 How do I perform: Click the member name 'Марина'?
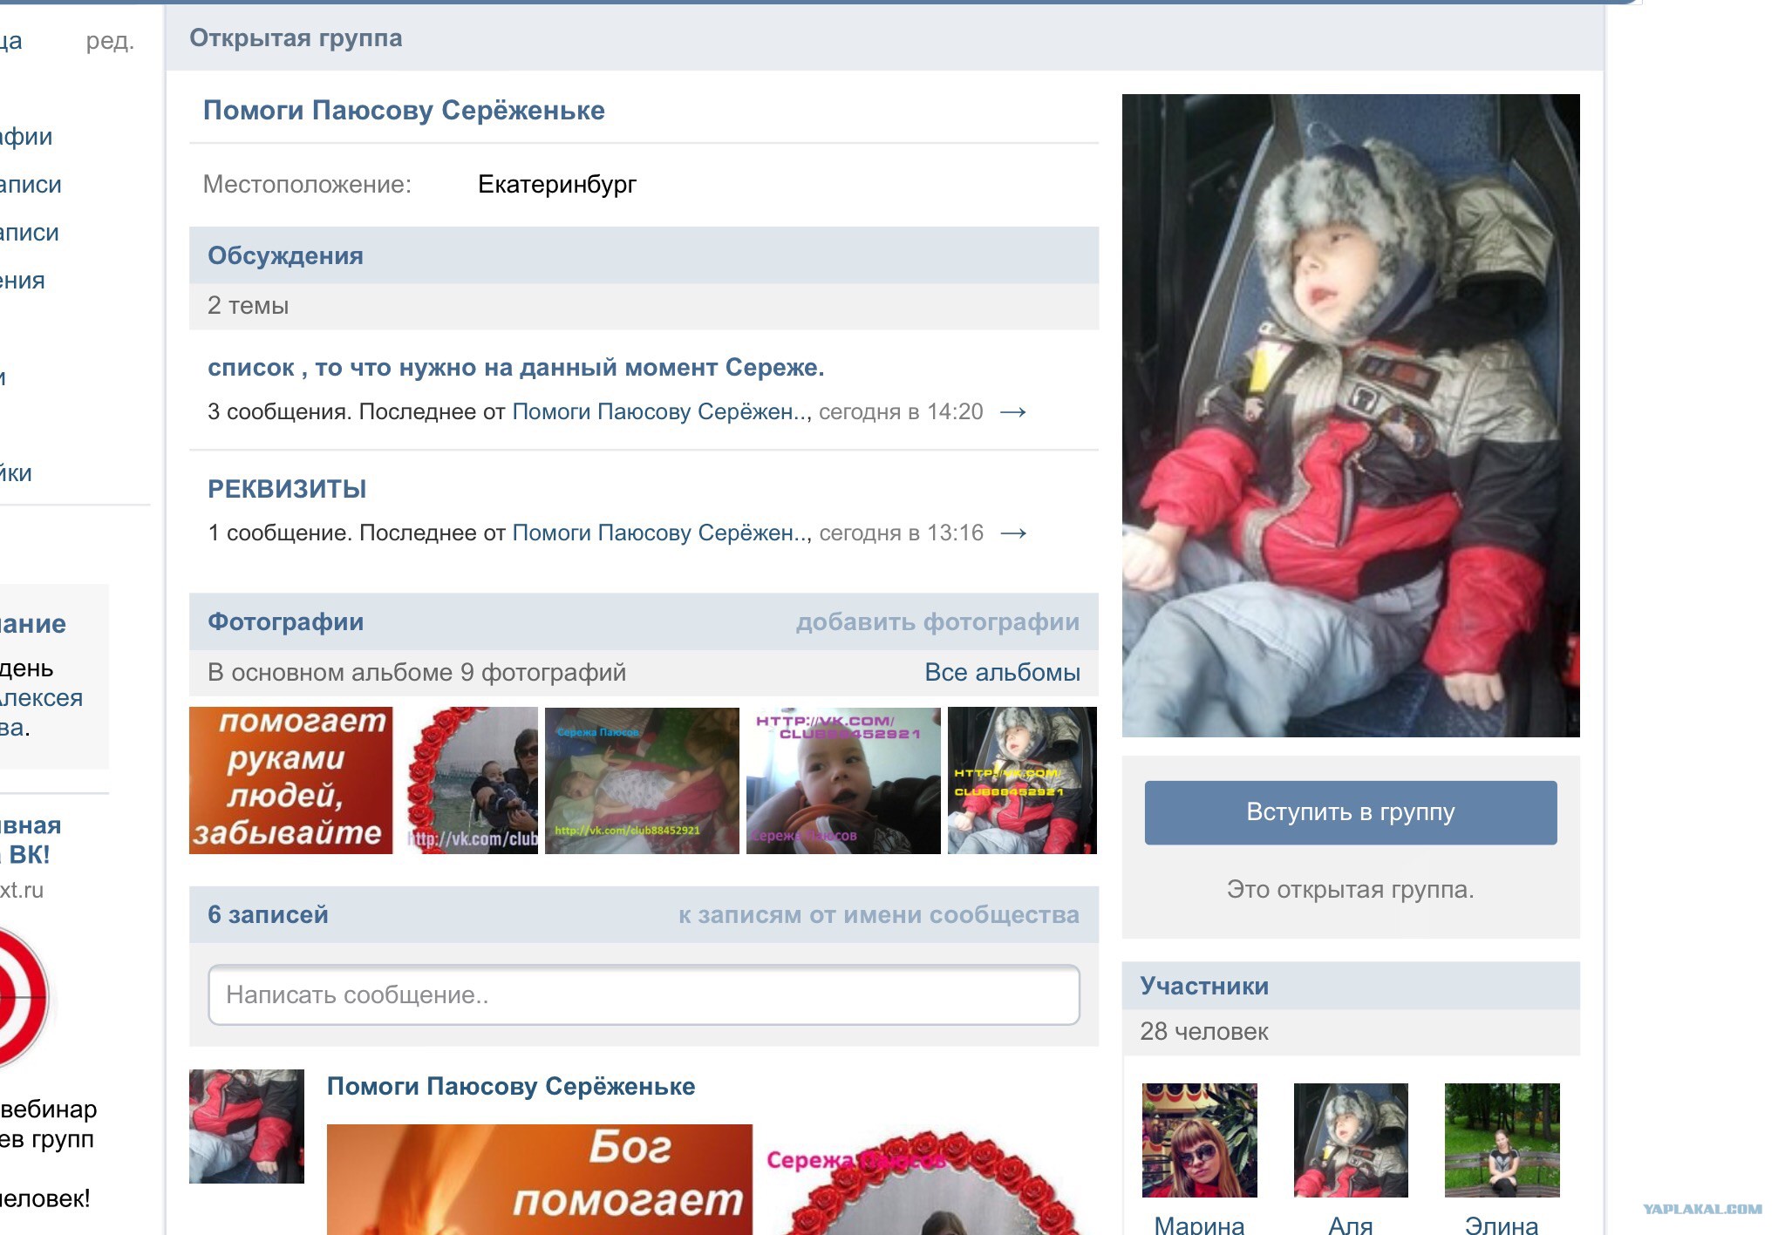[1199, 1225]
